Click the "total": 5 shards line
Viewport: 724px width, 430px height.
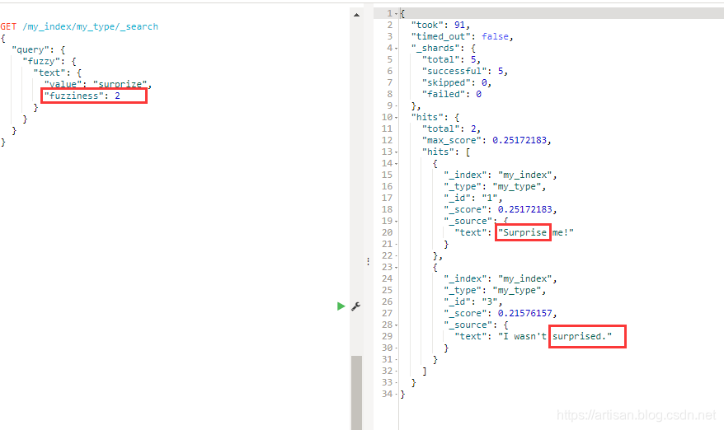pyautogui.click(x=451, y=59)
